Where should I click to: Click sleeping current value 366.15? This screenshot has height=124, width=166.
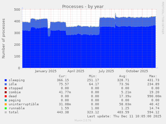coord(63,80)
